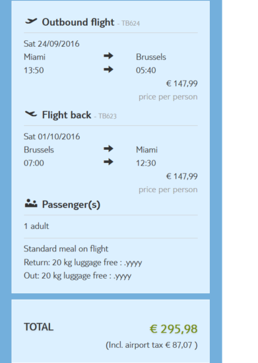Click Standard meal on flight text
Image resolution: width=258 pixels, height=363 pixels.
tap(66, 249)
